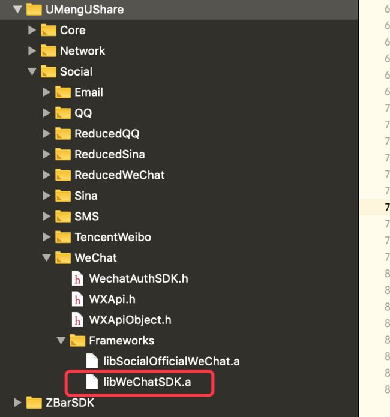Viewport: 390px width, 417px height.
Task: Click the QQ folder icon
Action: (63, 113)
